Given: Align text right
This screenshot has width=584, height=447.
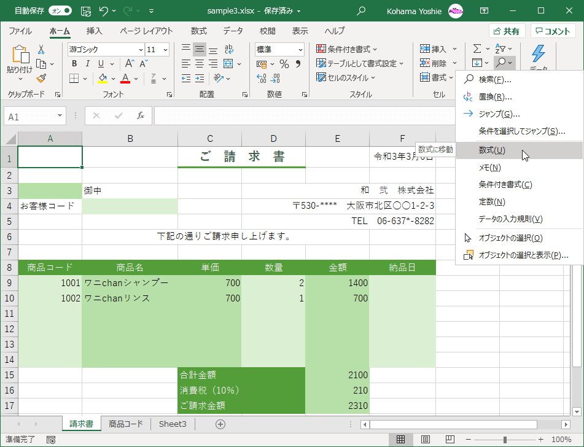Looking at the screenshot, I should tap(213, 64).
